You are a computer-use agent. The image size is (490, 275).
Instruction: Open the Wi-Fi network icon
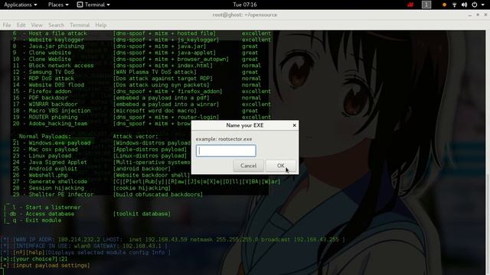(x=454, y=5)
